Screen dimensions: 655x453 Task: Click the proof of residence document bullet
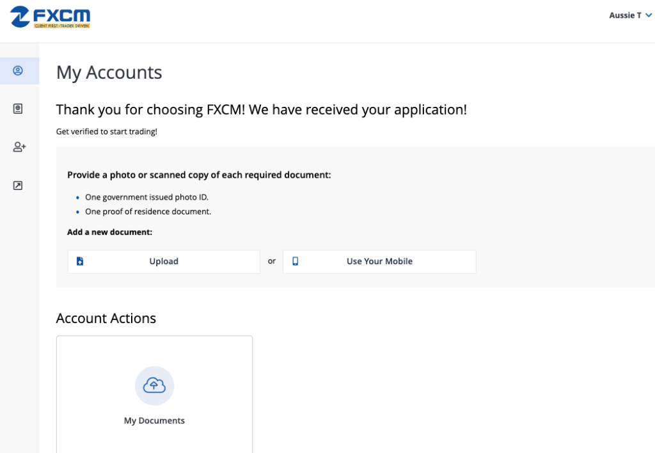(147, 211)
